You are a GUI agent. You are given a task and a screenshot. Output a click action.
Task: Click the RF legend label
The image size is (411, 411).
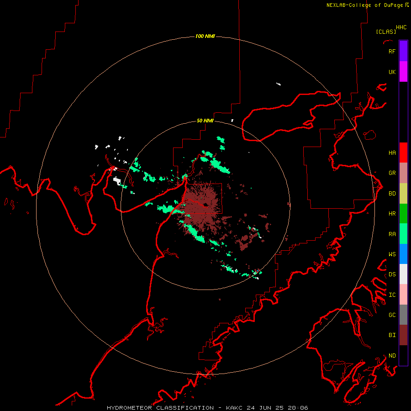click(392, 51)
